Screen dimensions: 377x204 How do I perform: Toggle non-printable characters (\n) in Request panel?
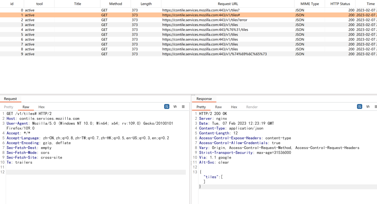click(175, 107)
